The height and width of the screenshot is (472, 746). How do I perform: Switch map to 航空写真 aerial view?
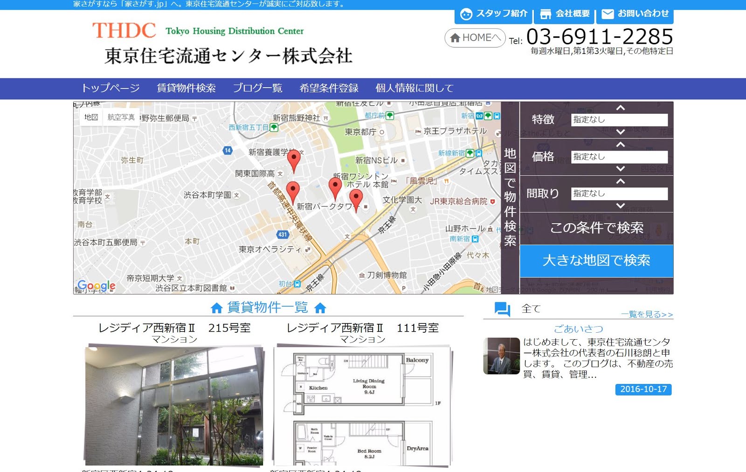[121, 117]
